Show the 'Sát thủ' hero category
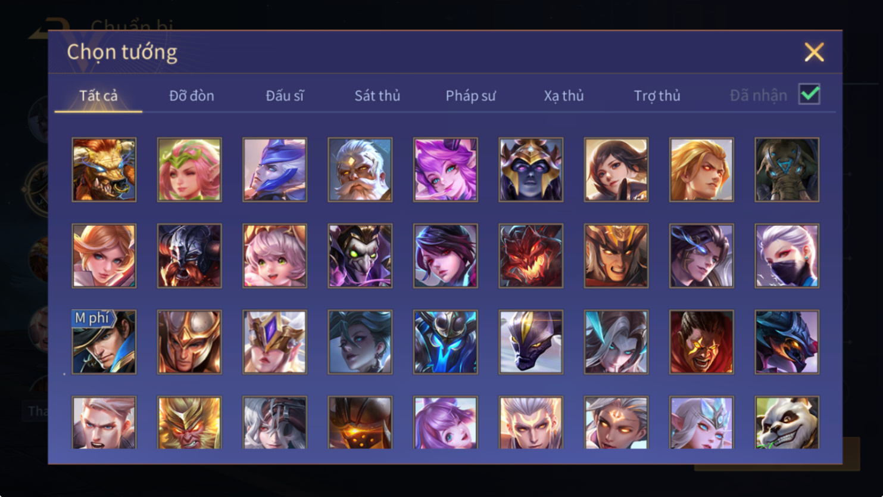The width and height of the screenshot is (883, 497). point(377,95)
